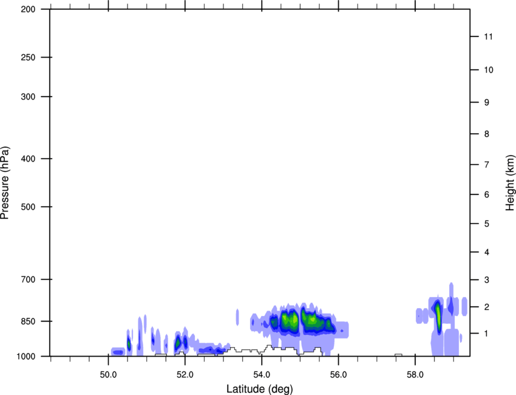Click the Height (km) axis title
This screenshot has width=516, height=395.
coord(510,182)
